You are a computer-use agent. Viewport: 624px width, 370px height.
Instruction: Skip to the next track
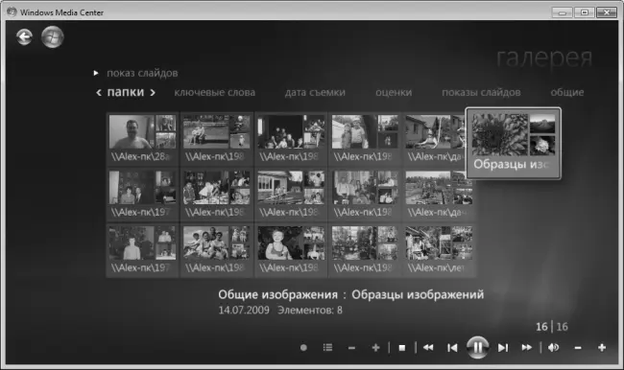click(503, 348)
